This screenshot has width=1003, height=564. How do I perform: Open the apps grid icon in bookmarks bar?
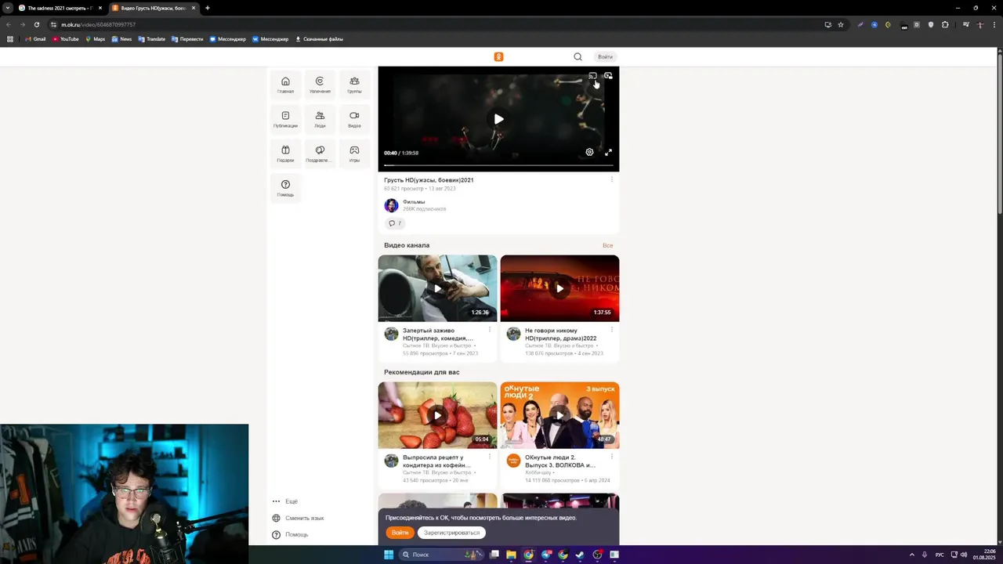point(10,39)
